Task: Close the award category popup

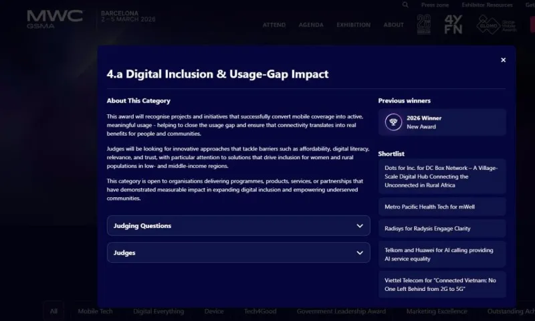Action: pos(503,60)
